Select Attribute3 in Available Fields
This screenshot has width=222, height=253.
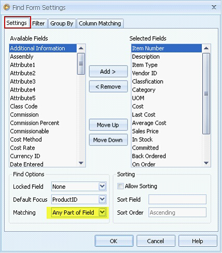pos(43,82)
